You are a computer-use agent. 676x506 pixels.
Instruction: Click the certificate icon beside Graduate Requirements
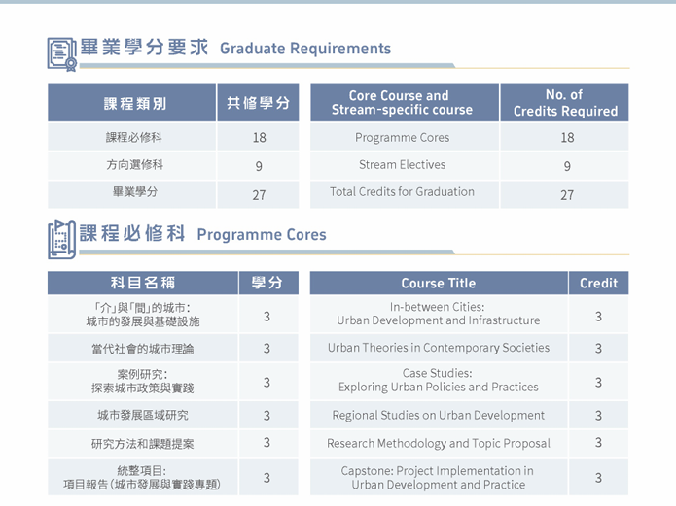(62, 54)
